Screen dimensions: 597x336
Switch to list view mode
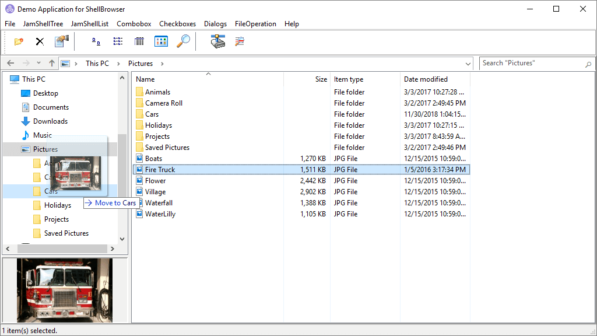click(118, 41)
